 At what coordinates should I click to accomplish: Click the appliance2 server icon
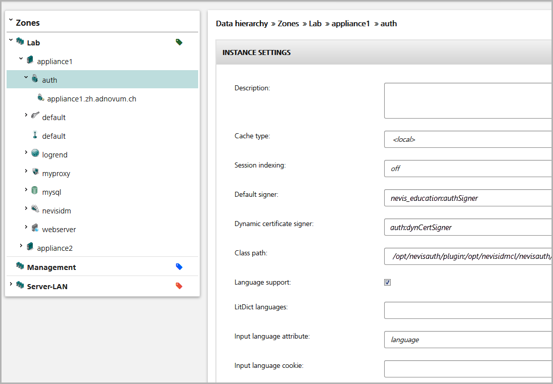pos(30,247)
